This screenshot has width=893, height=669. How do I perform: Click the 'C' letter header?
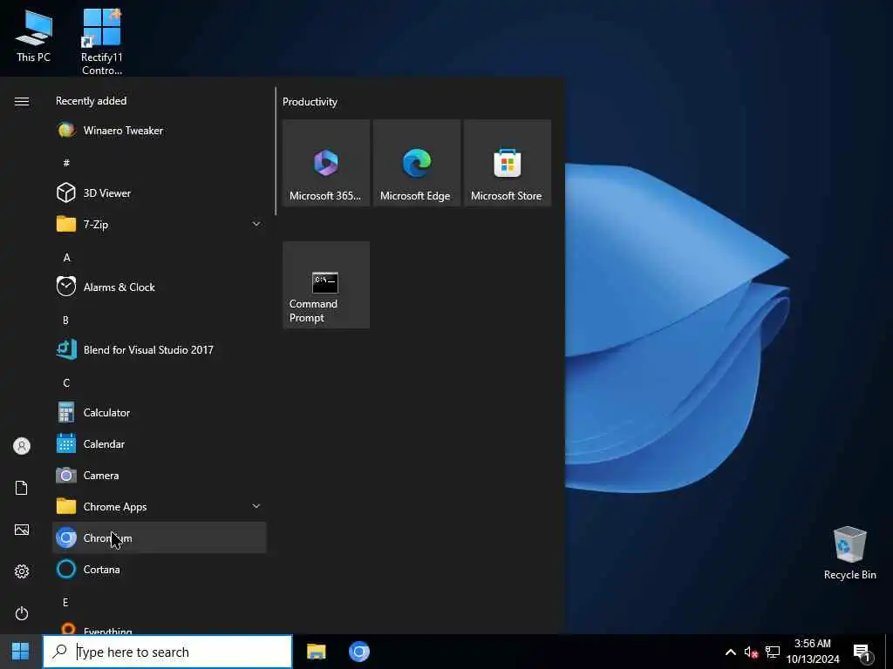tap(66, 383)
